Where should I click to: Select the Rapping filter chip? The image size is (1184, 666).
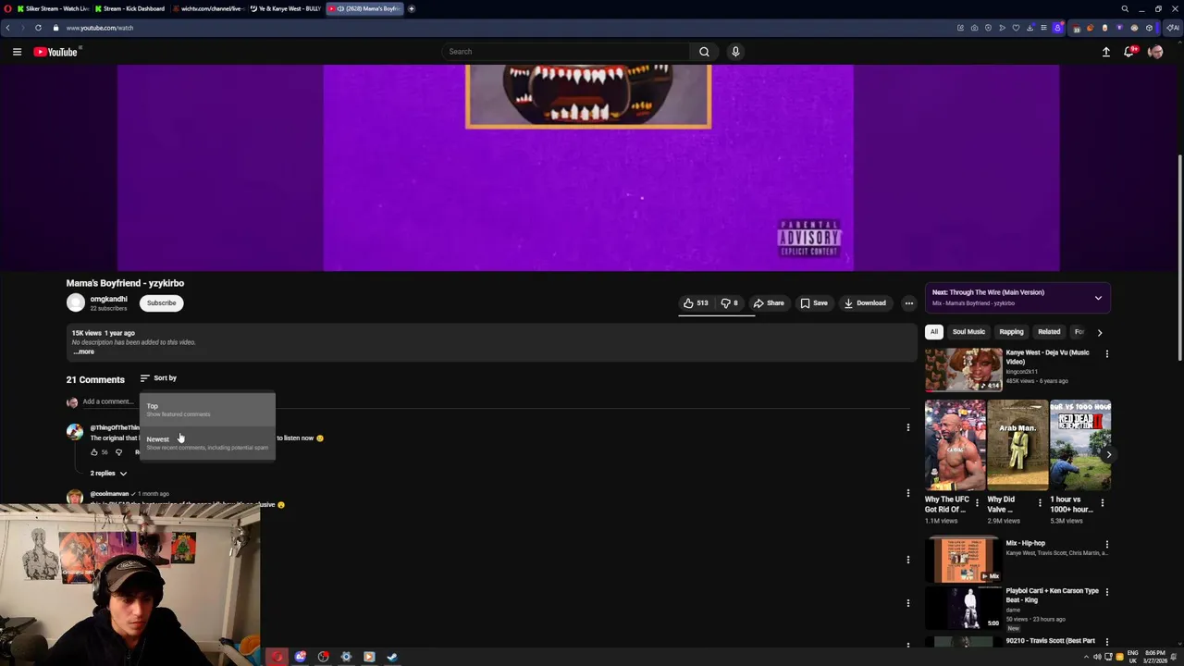[x=1011, y=332]
